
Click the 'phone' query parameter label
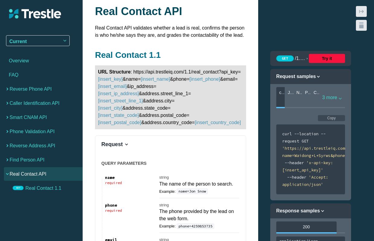pos(111,205)
